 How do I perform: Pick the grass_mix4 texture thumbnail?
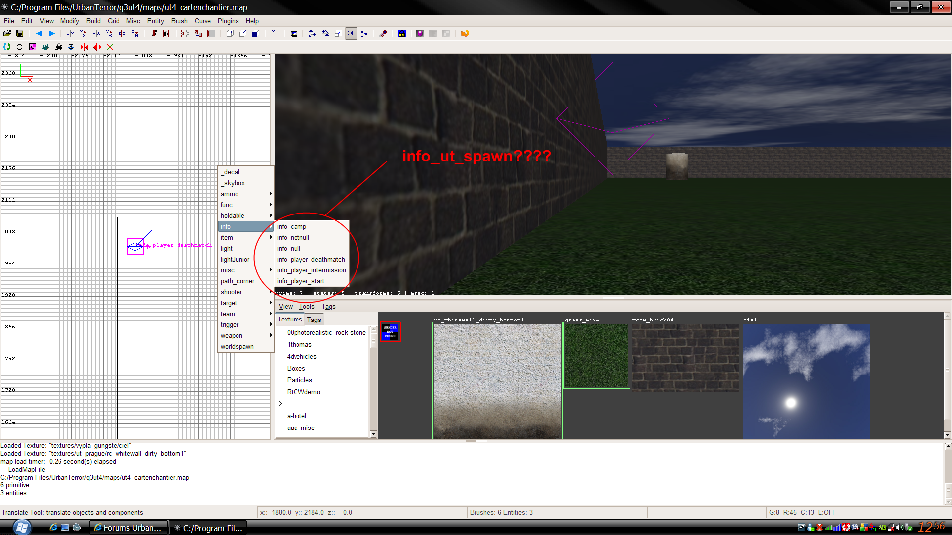[x=596, y=355]
